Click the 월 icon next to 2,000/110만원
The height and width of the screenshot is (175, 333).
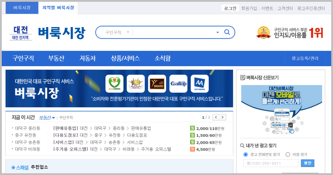193,128
